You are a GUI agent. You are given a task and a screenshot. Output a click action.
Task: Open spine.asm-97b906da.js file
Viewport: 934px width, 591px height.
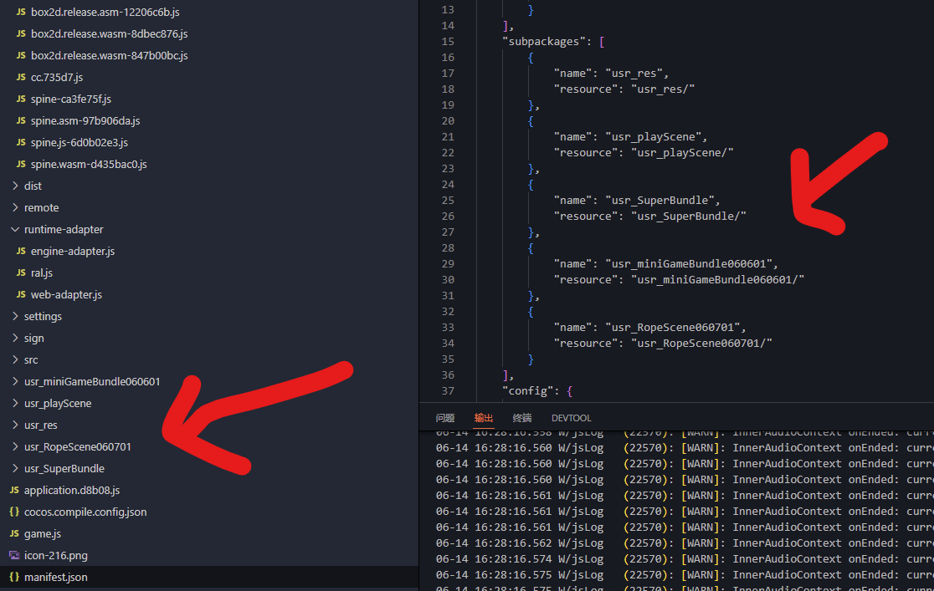coord(85,121)
